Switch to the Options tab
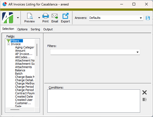This screenshot has width=153, height=117. coord(22,29)
